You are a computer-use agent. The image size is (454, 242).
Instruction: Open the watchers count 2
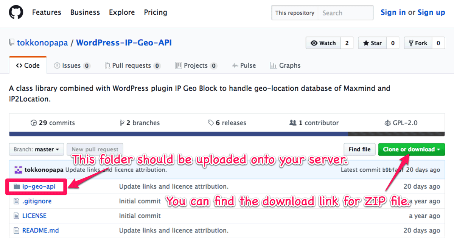[x=347, y=43]
